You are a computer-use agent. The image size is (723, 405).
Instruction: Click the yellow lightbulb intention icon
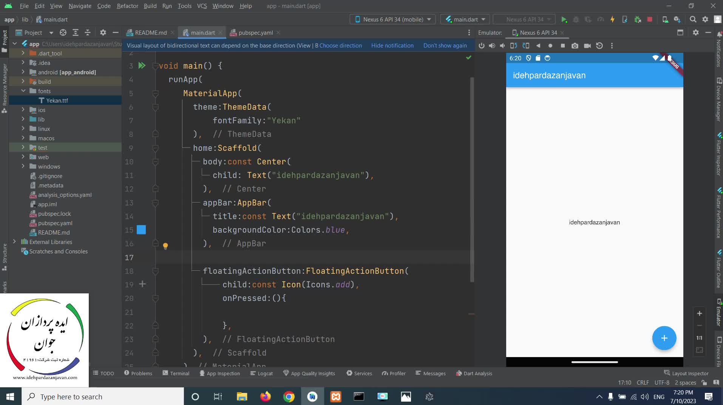165,246
